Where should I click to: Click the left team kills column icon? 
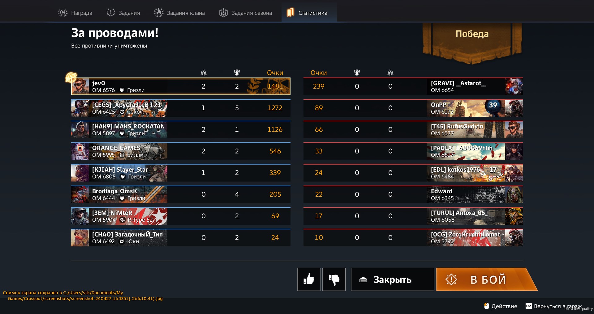pyautogui.click(x=203, y=73)
